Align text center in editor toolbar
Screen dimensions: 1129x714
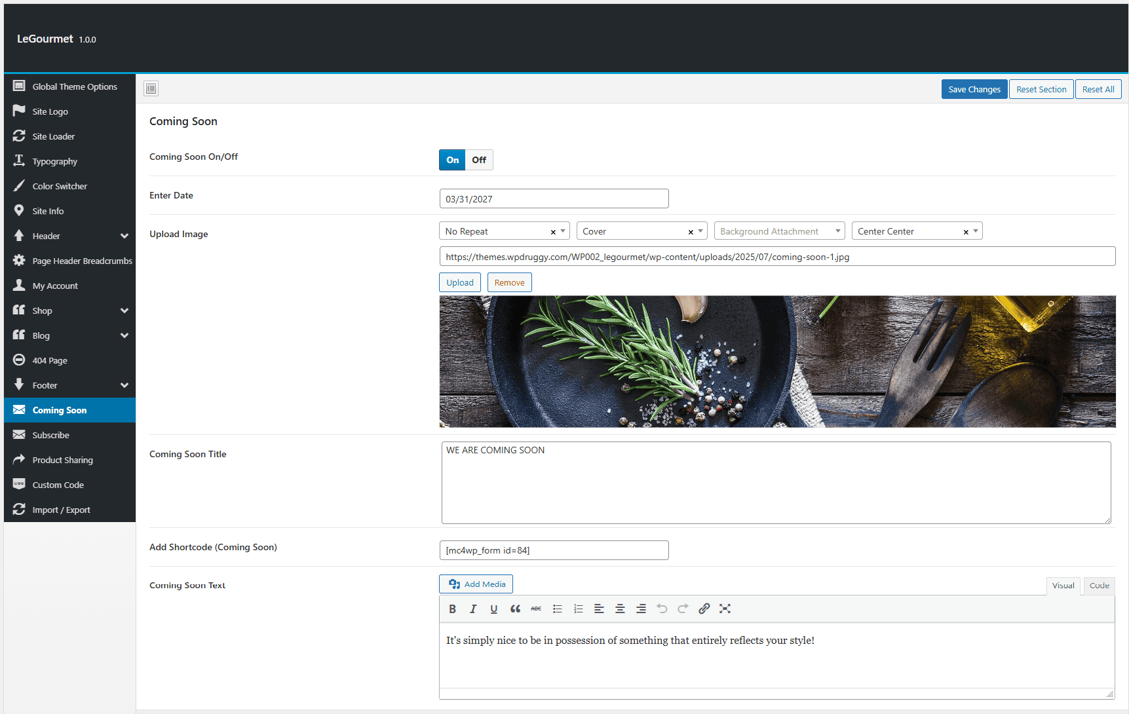point(620,609)
